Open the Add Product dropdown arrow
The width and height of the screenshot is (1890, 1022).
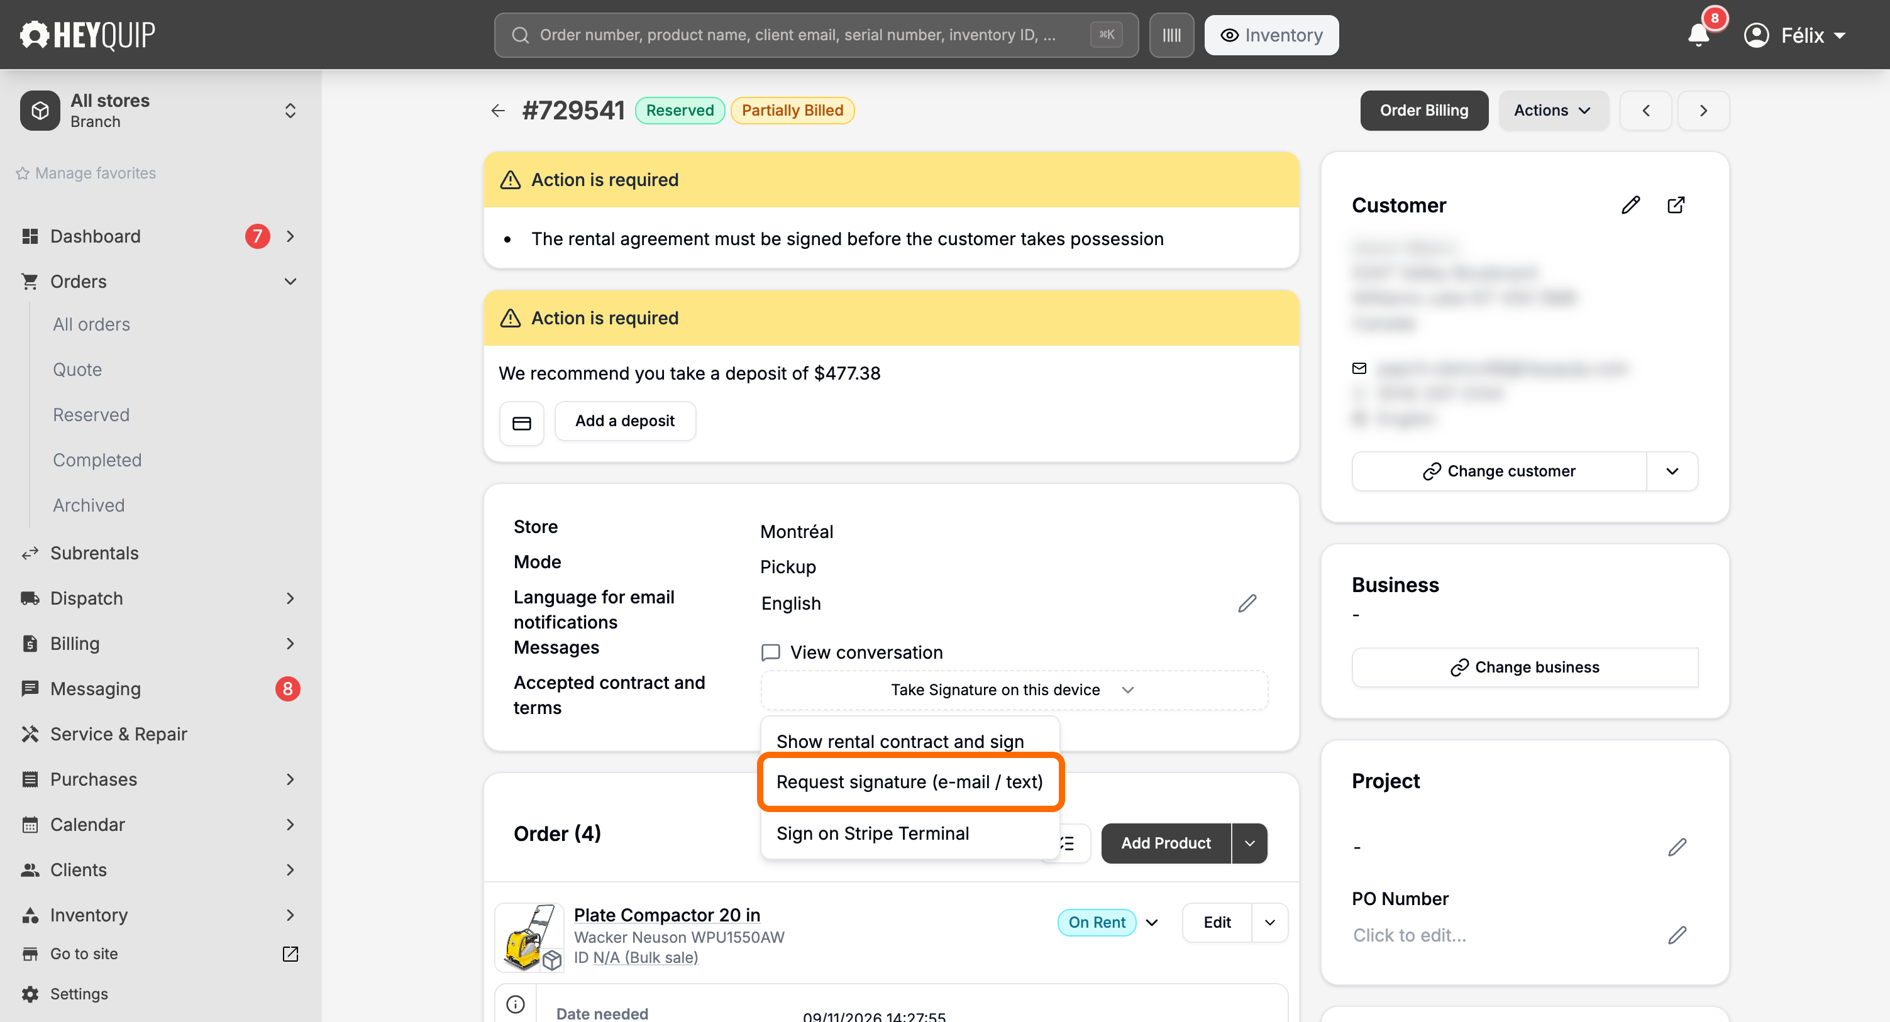pyautogui.click(x=1249, y=843)
